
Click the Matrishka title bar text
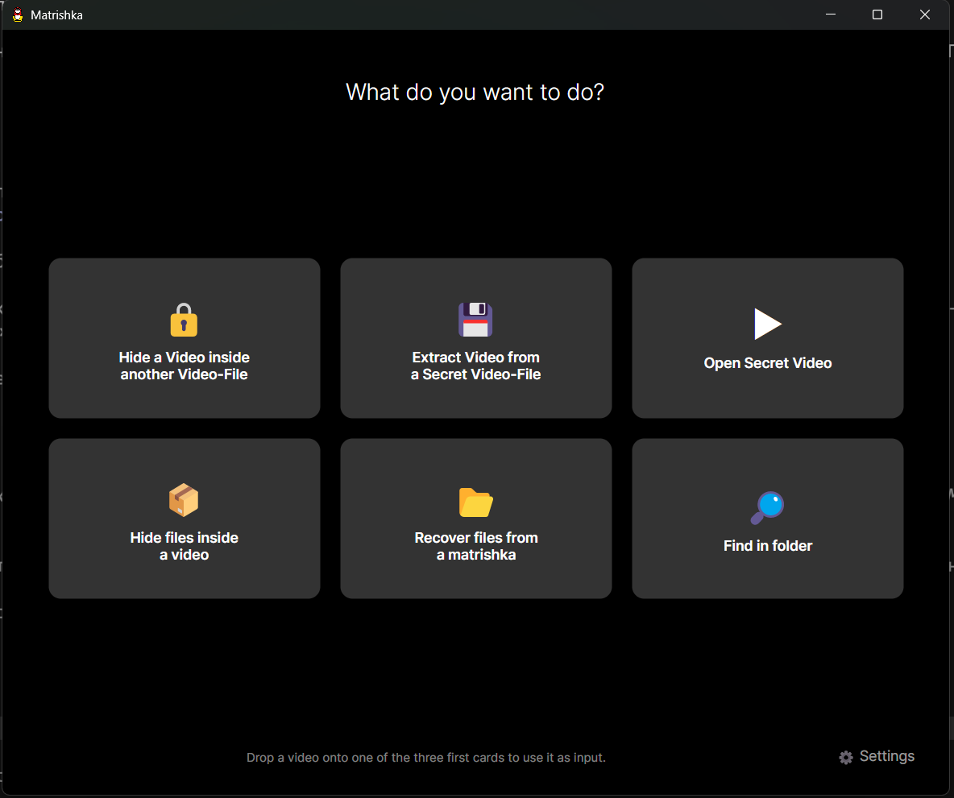(x=56, y=15)
